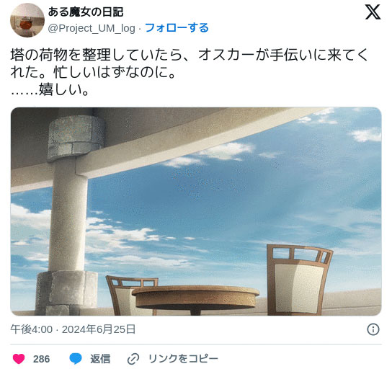Click the 286 likes count
Viewport: 392px width, 369px height.
coord(42,359)
